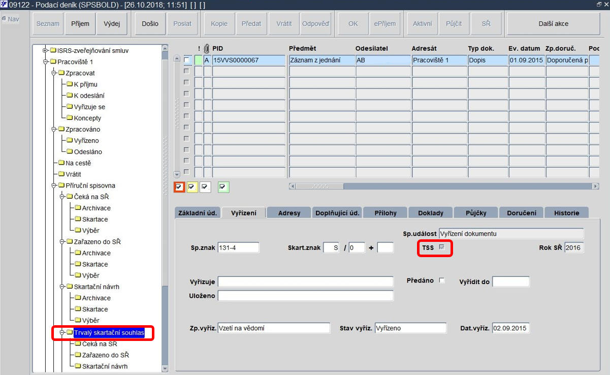Click the folder icon of K odeslání

point(70,96)
